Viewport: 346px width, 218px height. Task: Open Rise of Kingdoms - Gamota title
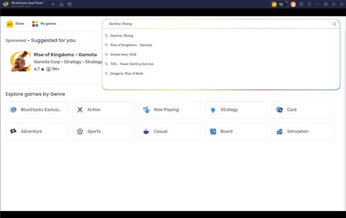pyautogui.click(x=65, y=54)
